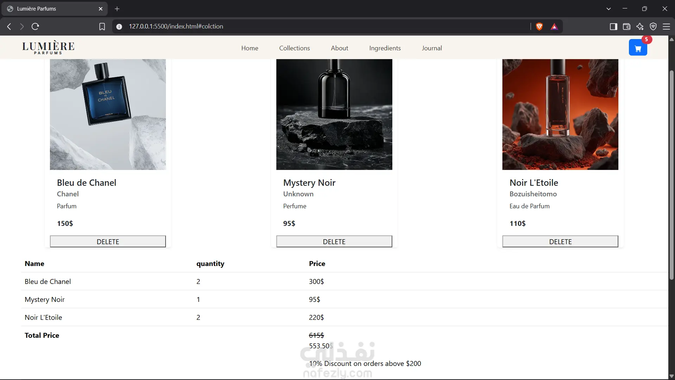Open the shopping cart icon

638,47
